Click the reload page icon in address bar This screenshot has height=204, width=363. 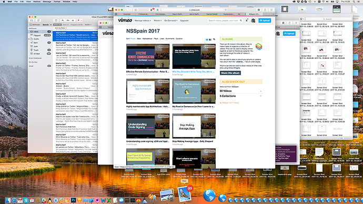(x=226, y=10)
